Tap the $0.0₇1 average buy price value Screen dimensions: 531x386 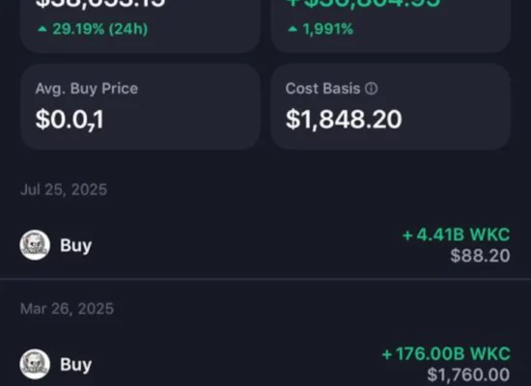[x=70, y=121]
